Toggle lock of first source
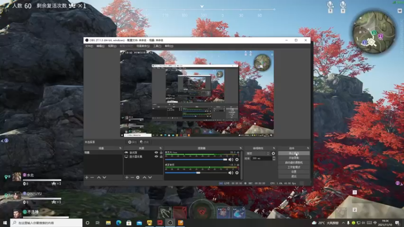Viewport: 404px width, 227px height. pyautogui.click(x=161, y=153)
